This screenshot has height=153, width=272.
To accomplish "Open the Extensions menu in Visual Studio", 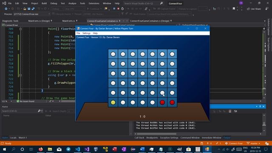I will [x=94, y=3].
